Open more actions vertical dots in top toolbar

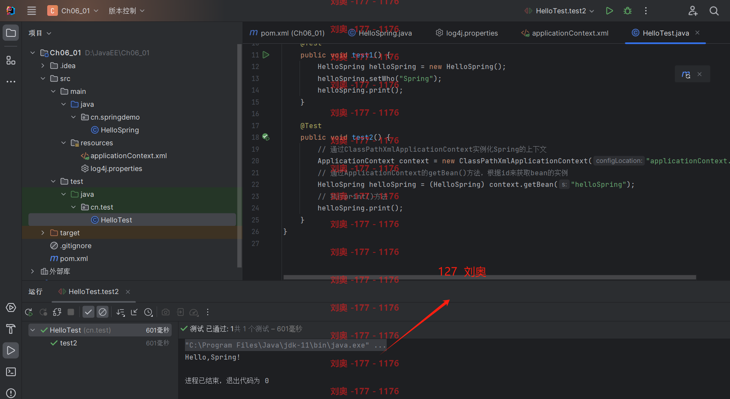(x=646, y=11)
